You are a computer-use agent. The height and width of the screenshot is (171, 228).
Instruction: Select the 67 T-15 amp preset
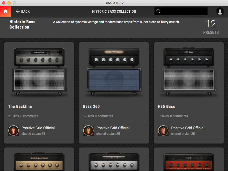point(114,161)
